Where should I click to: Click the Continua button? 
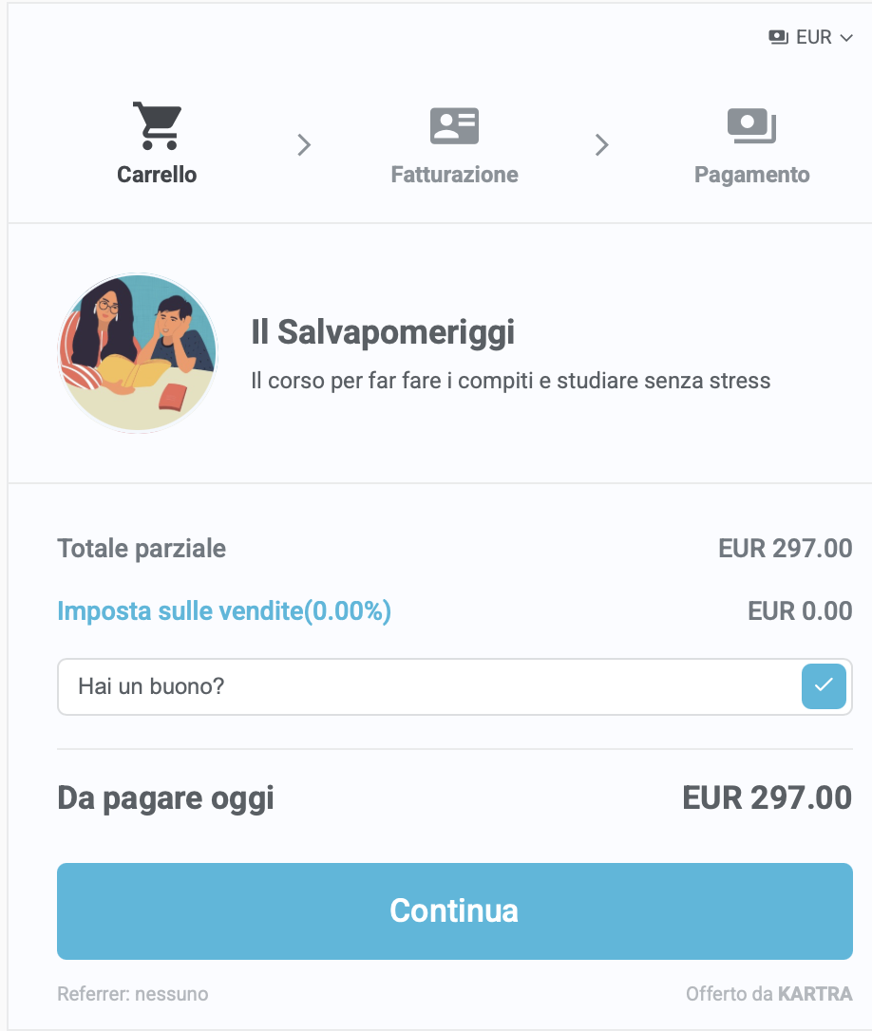[x=454, y=910]
